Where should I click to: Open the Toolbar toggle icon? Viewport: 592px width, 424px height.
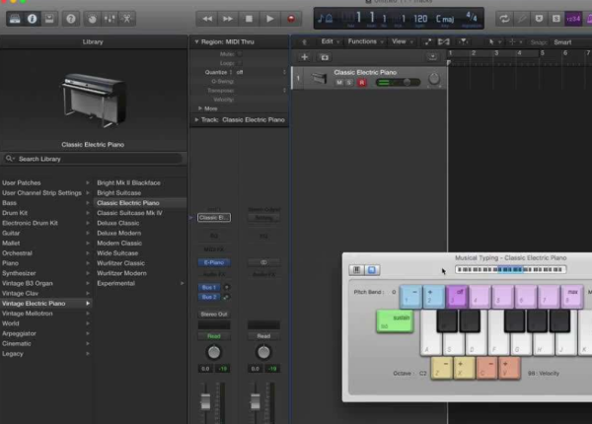[49, 19]
